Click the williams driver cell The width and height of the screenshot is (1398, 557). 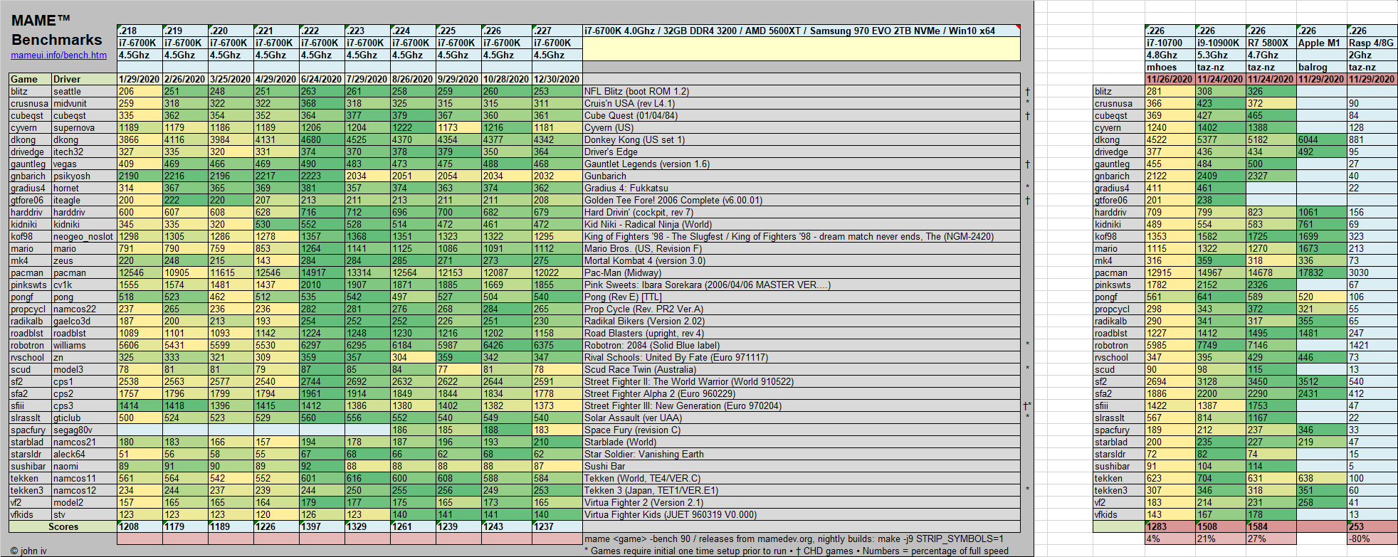coord(84,345)
